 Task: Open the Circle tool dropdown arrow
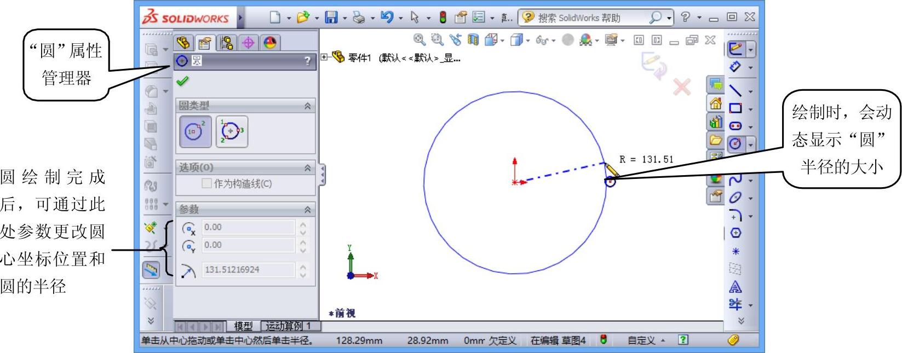click(751, 144)
